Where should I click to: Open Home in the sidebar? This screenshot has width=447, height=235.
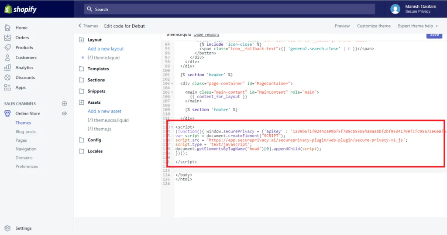21,27
